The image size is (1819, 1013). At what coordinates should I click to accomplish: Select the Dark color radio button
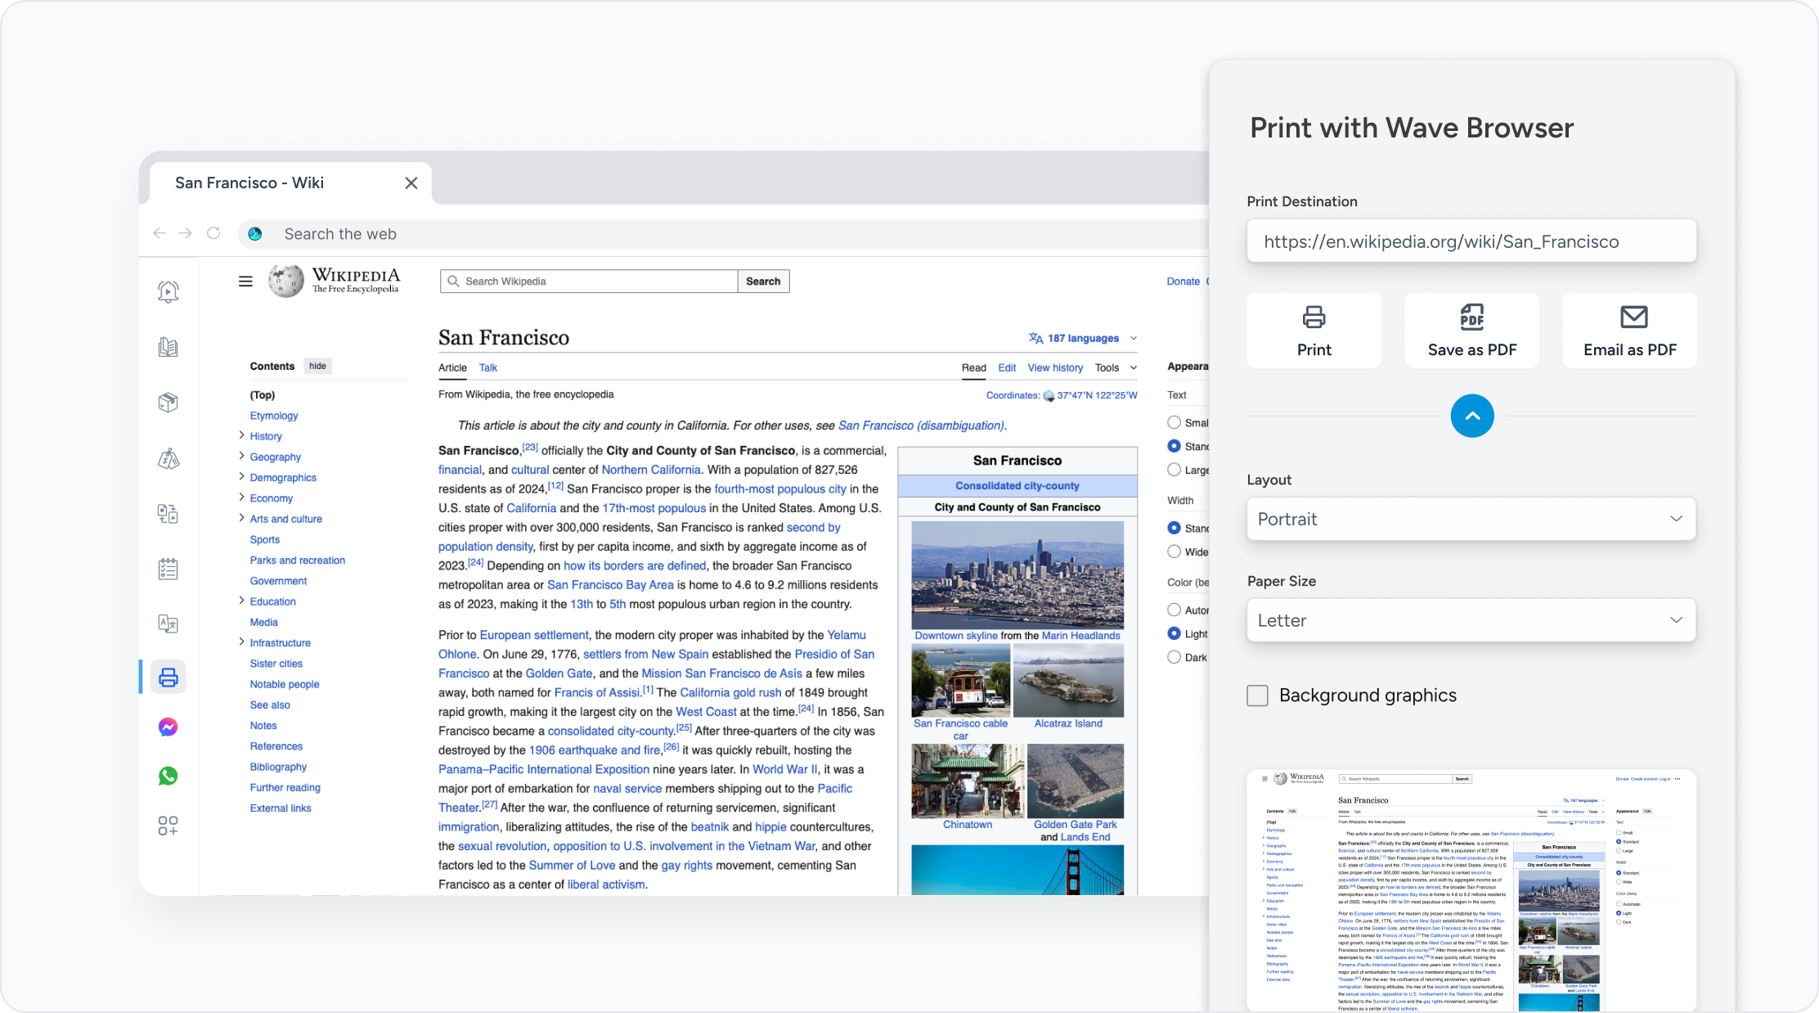pos(1174,657)
